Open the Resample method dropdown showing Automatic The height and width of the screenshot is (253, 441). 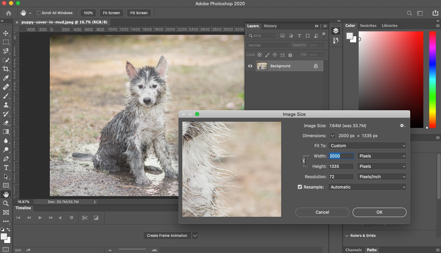[x=367, y=187]
